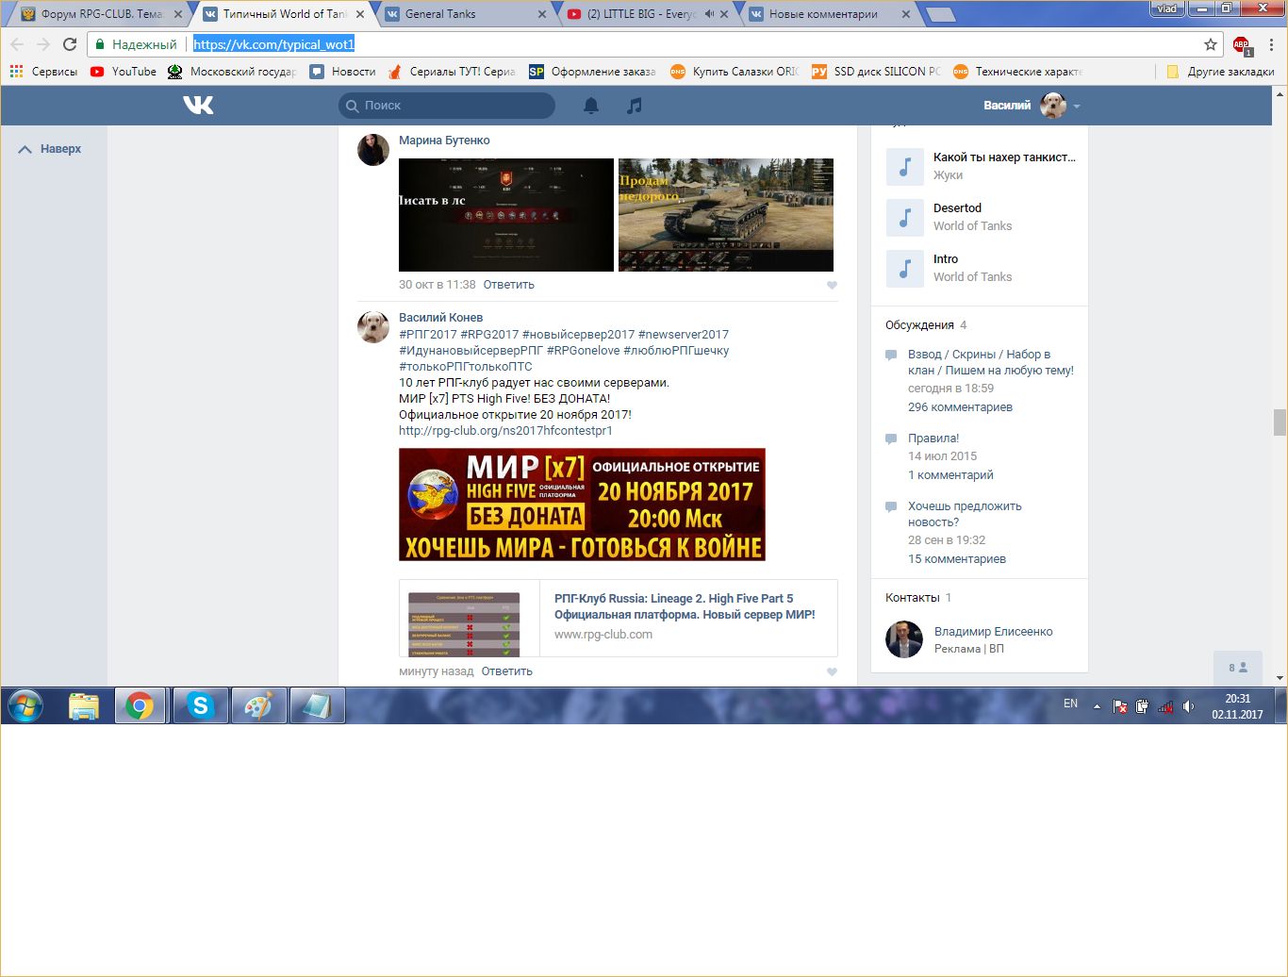Click the Adblock Plus extension icon
The width and height of the screenshot is (1288, 977).
[x=1242, y=44]
